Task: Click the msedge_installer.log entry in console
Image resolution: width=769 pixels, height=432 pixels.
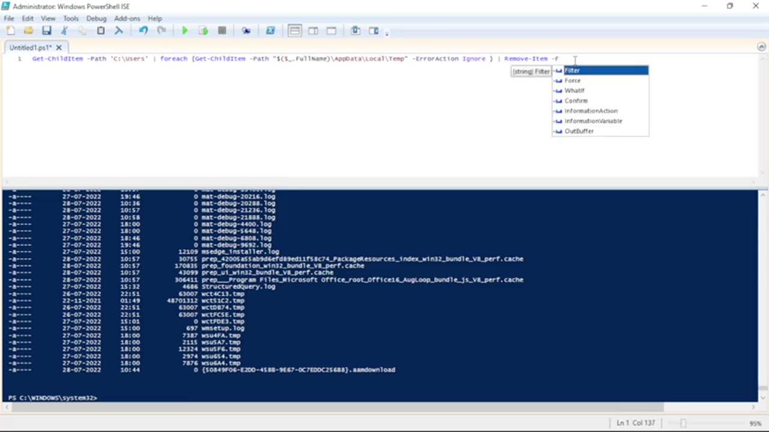Action: coord(240,252)
